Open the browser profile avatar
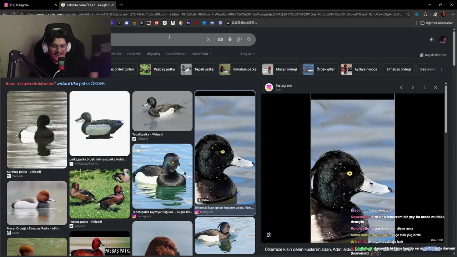 [x=444, y=14]
